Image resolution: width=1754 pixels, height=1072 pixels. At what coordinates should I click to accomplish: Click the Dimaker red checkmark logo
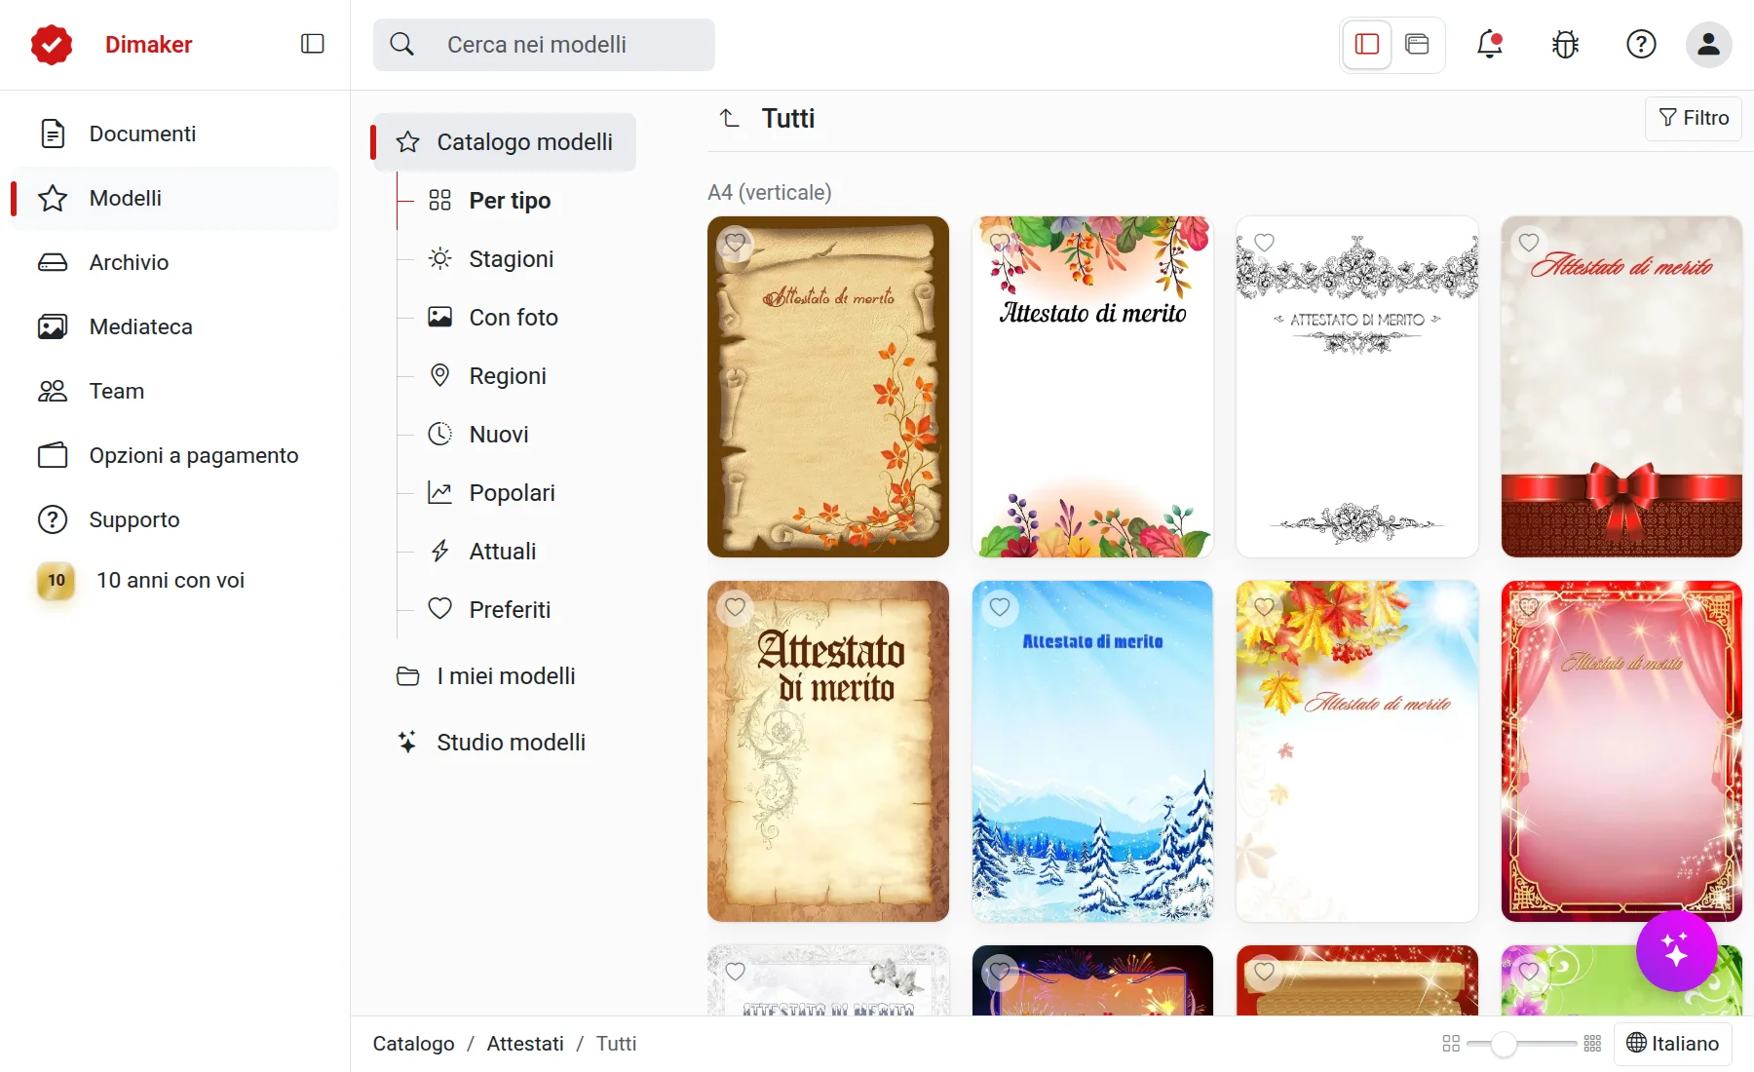(52, 45)
